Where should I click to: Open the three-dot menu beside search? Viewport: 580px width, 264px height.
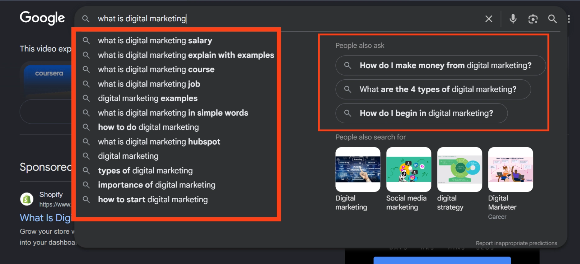tap(569, 19)
